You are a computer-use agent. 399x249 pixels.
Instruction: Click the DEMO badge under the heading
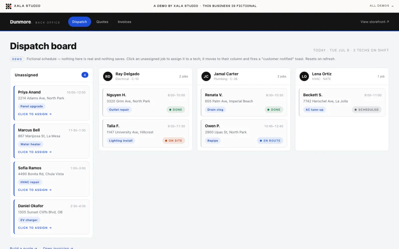tap(17, 59)
